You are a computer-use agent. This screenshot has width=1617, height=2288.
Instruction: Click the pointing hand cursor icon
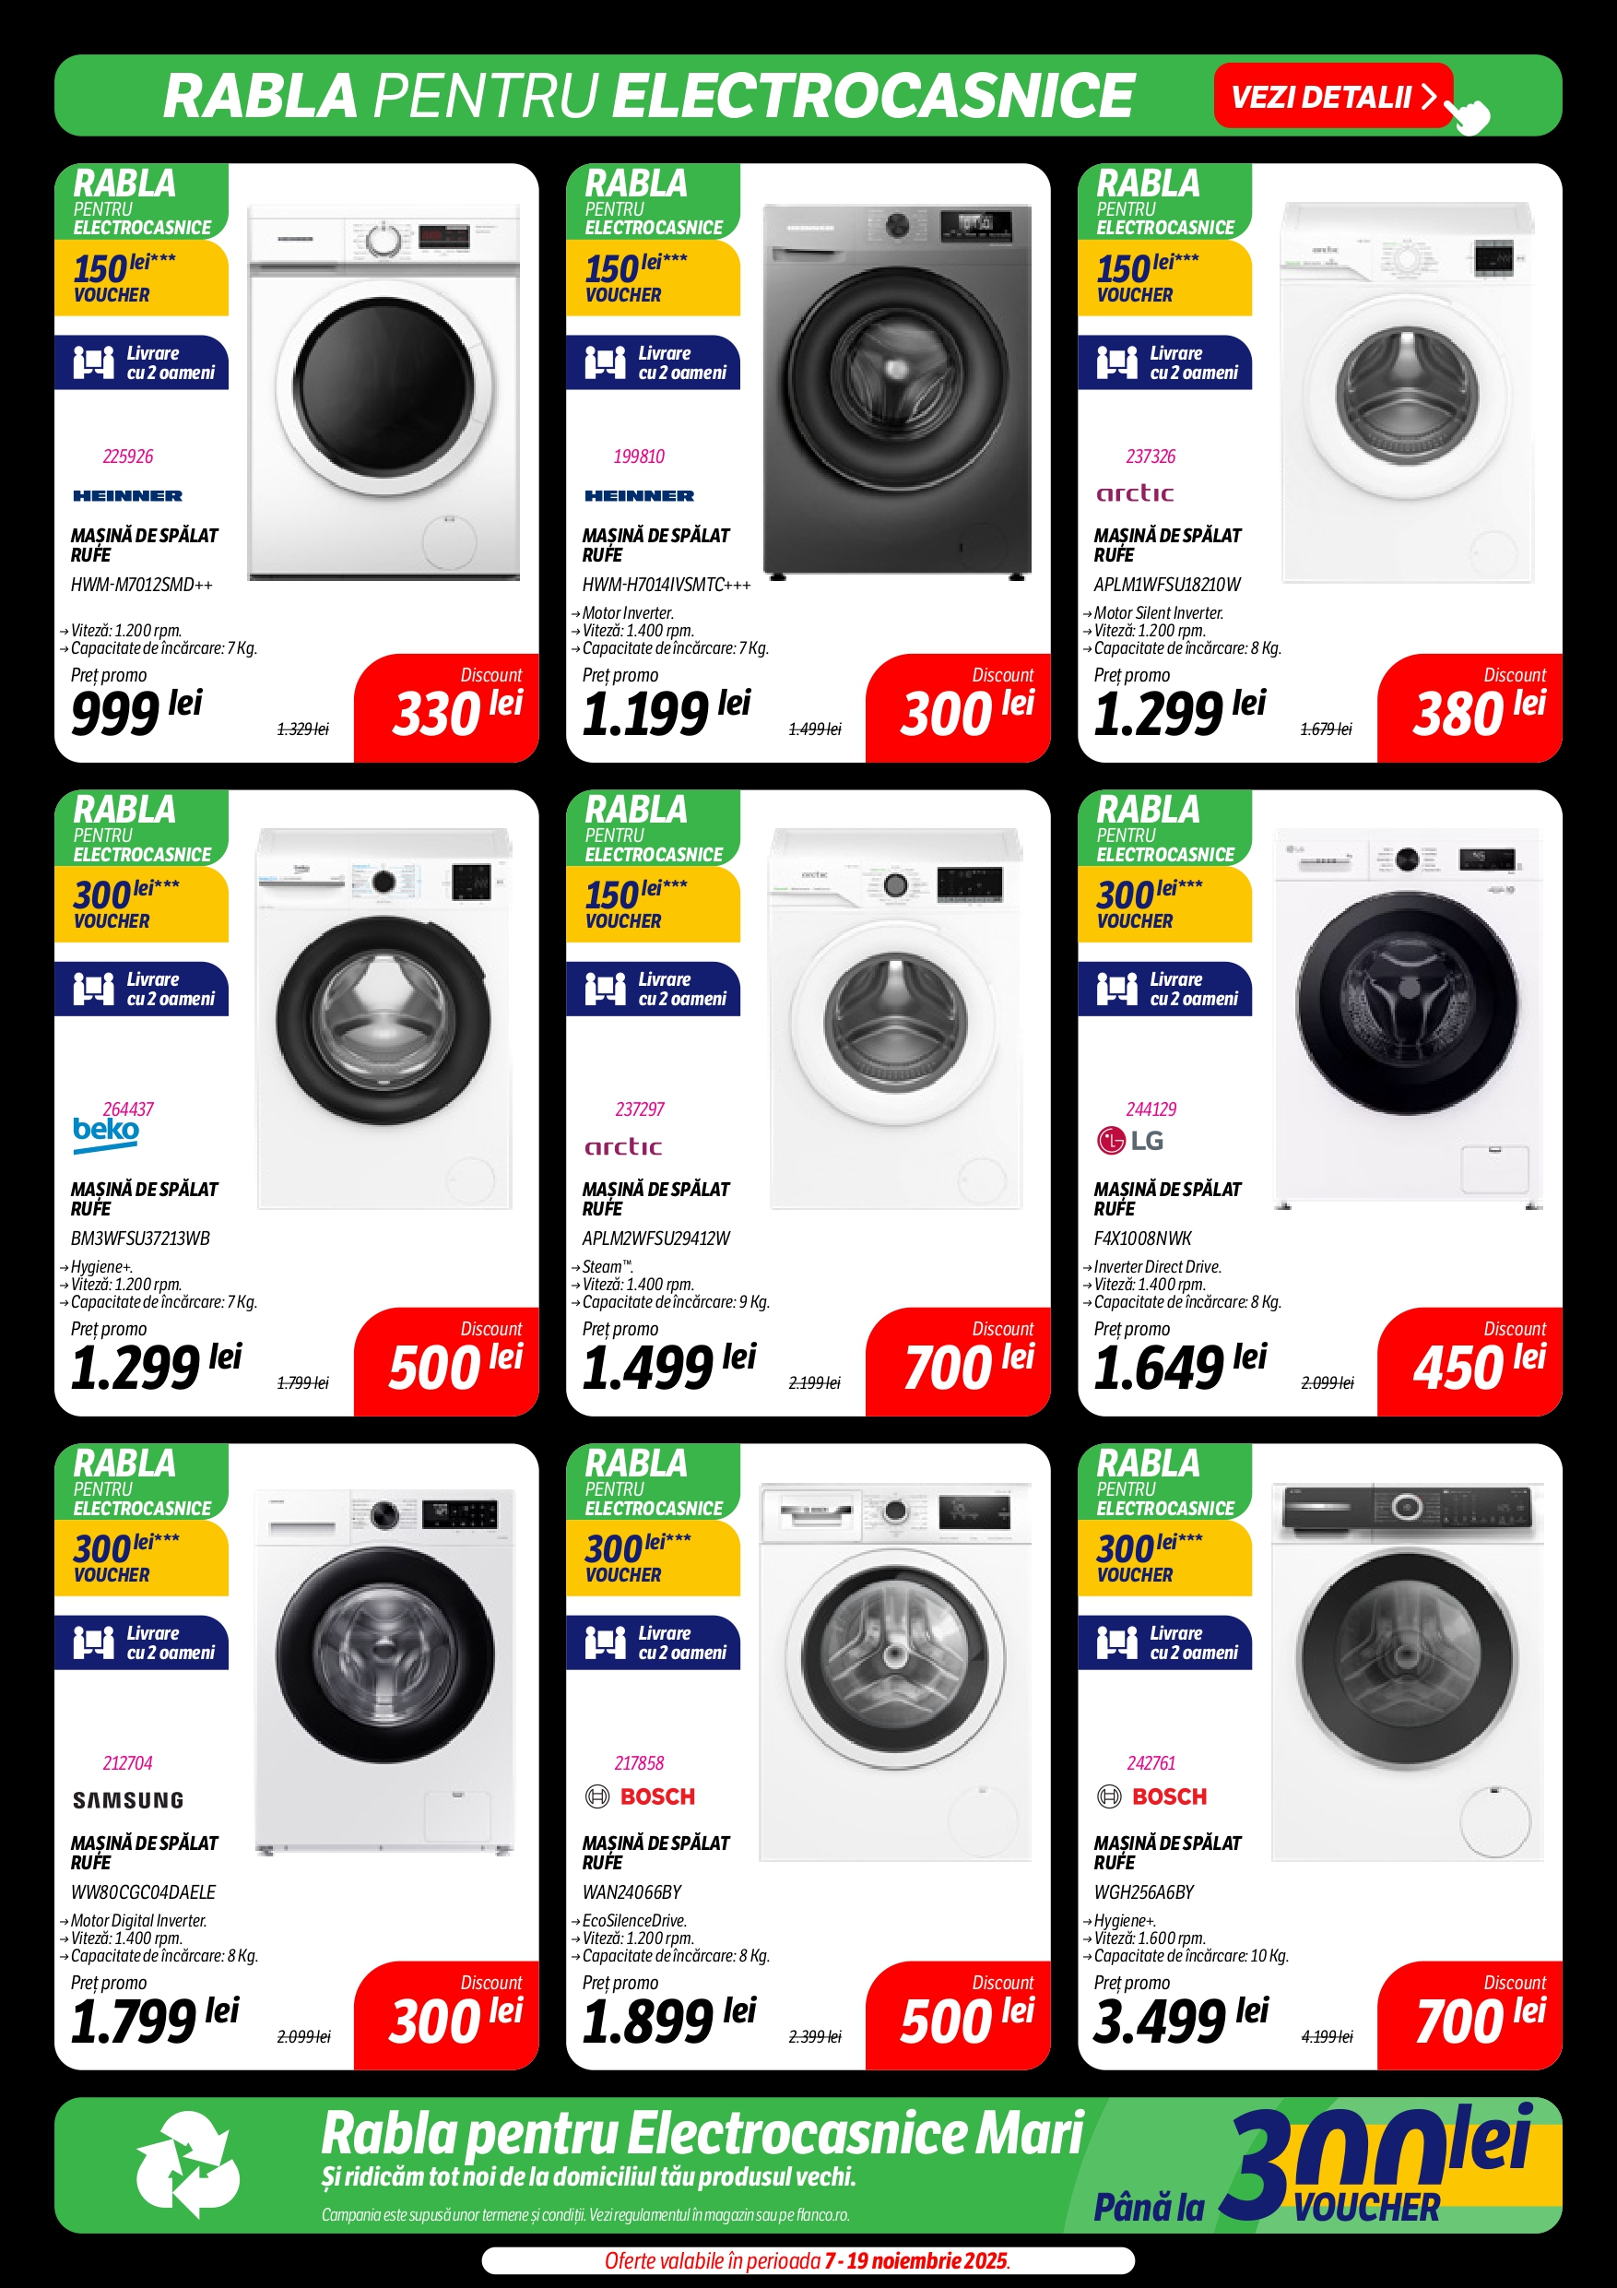pos(1469,113)
